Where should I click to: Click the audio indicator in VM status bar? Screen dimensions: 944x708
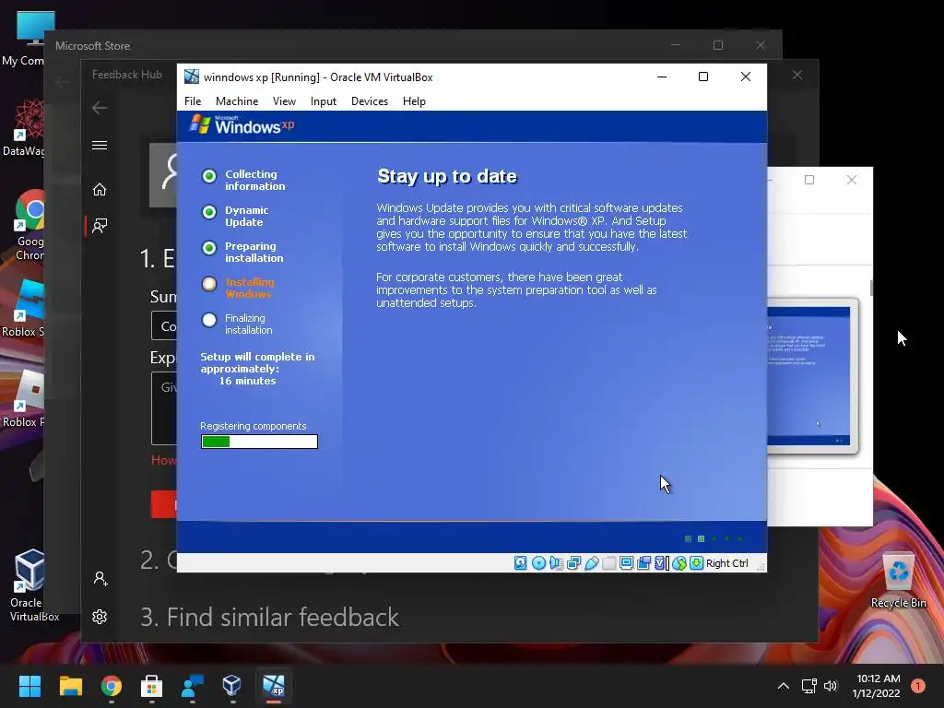coord(556,563)
